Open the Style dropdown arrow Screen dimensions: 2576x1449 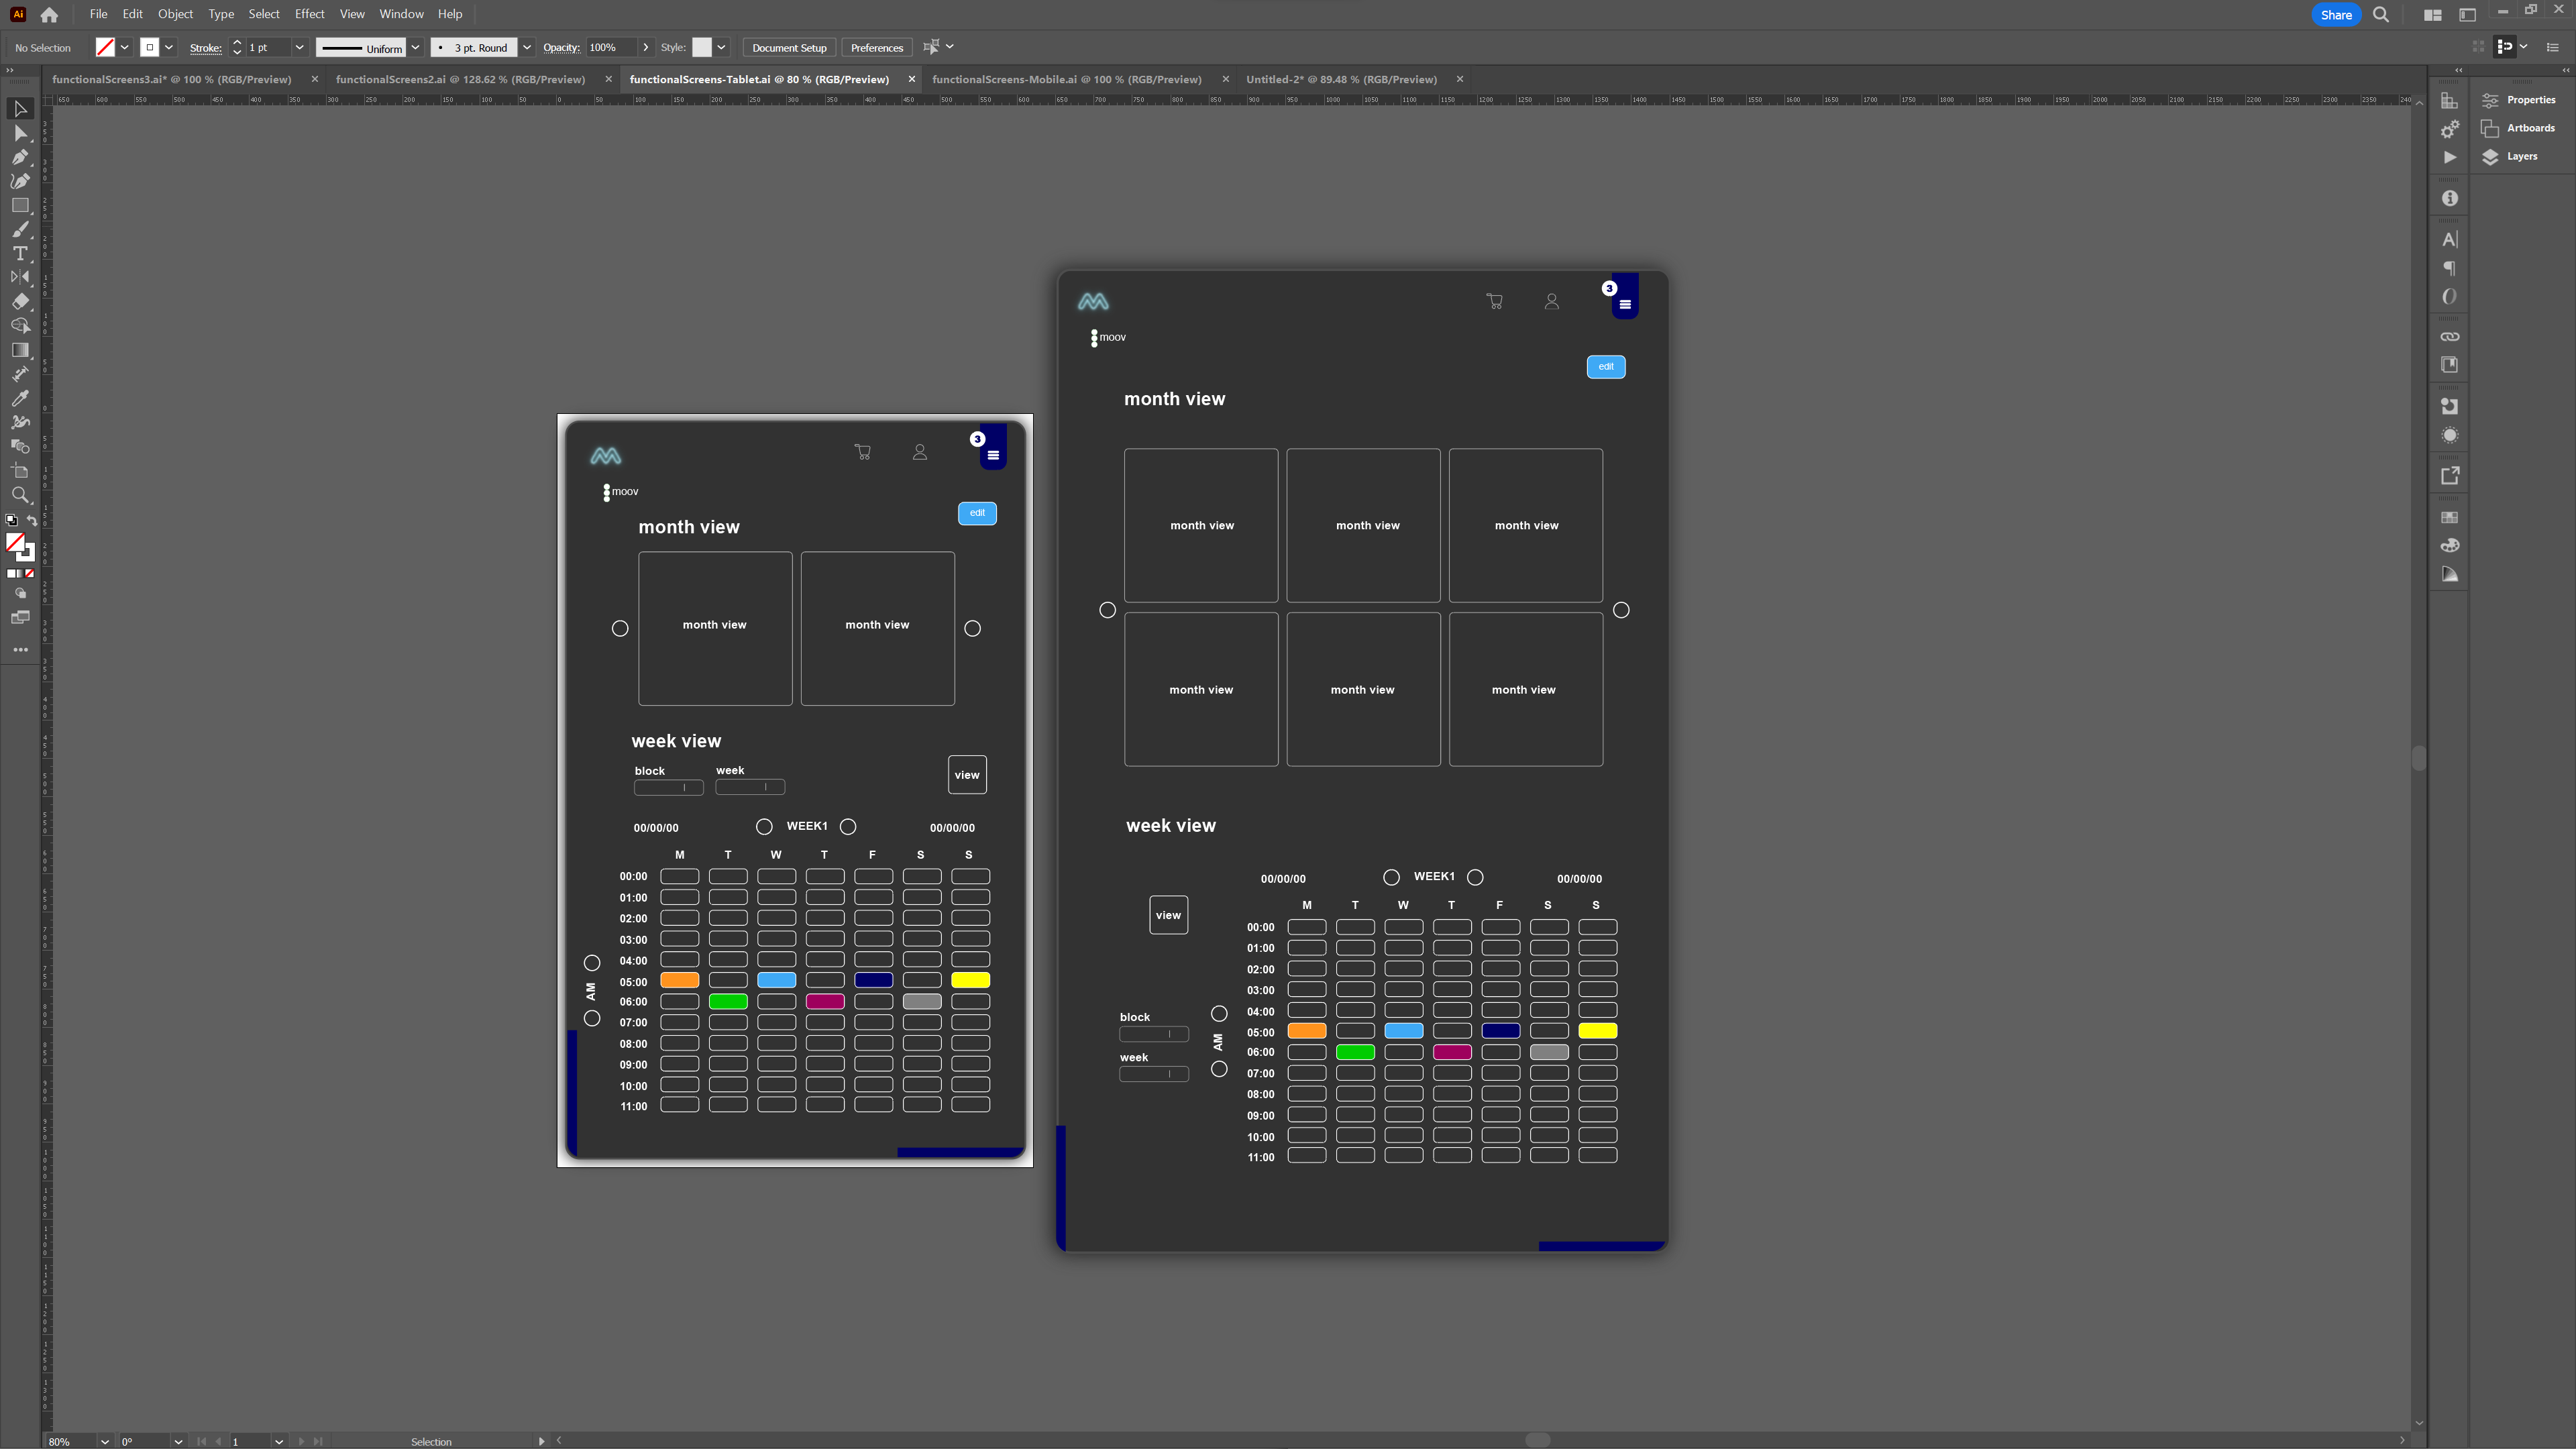[x=721, y=47]
